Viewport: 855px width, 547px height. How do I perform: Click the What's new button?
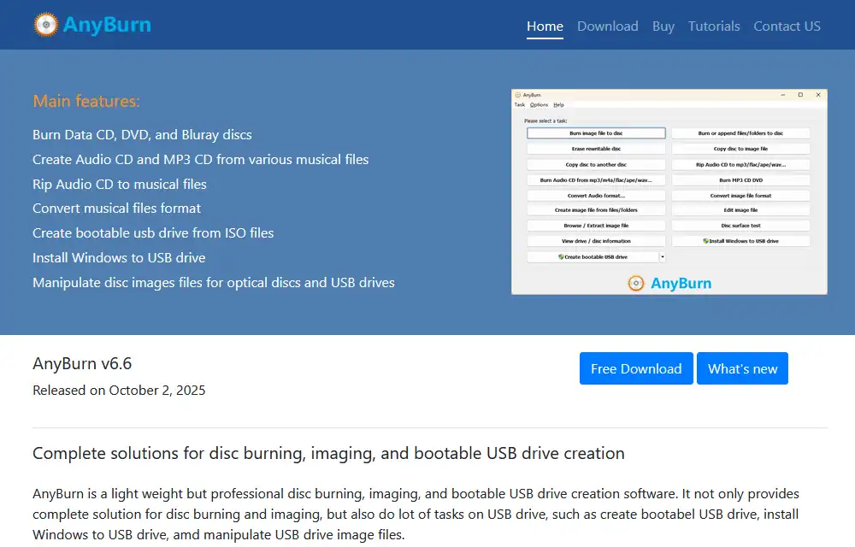pos(742,368)
